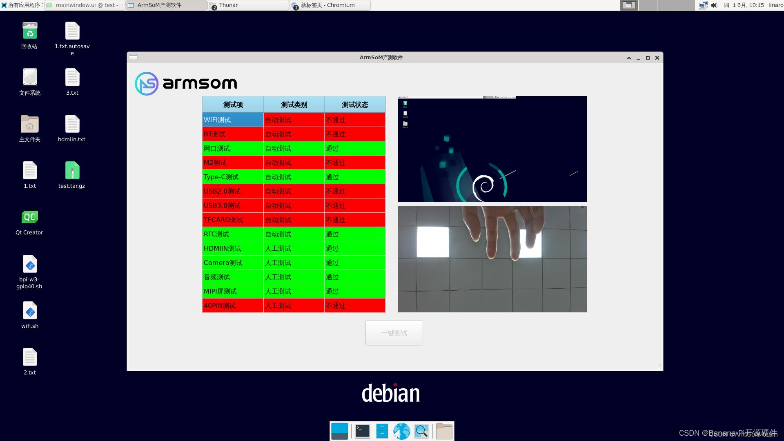Open the home folder icon in dock
The width and height of the screenshot is (784, 441).
click(x=444, y=431)
